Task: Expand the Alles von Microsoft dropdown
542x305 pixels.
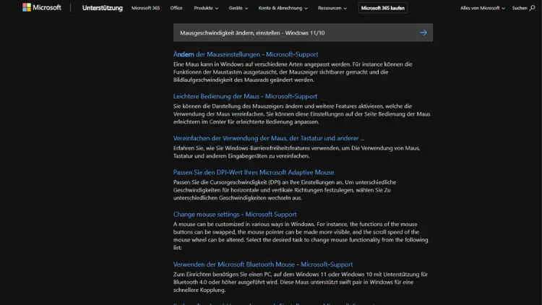Action: coord(482,8)
